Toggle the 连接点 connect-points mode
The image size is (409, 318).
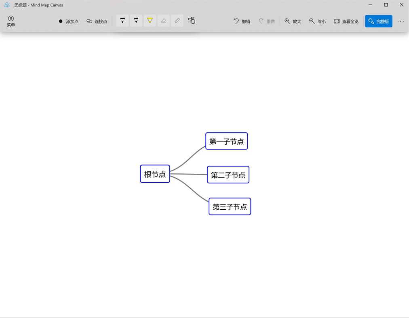point(97,21)
